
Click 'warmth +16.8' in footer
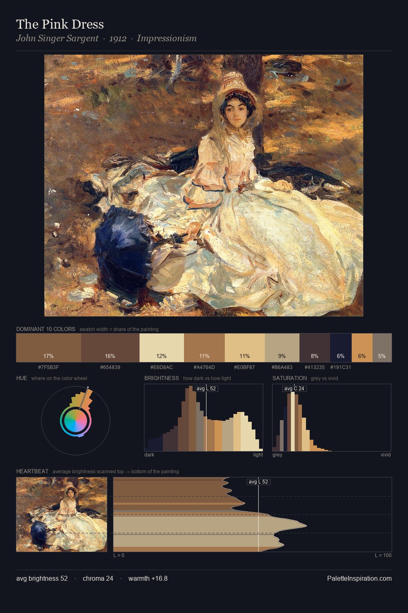[148, 578]
